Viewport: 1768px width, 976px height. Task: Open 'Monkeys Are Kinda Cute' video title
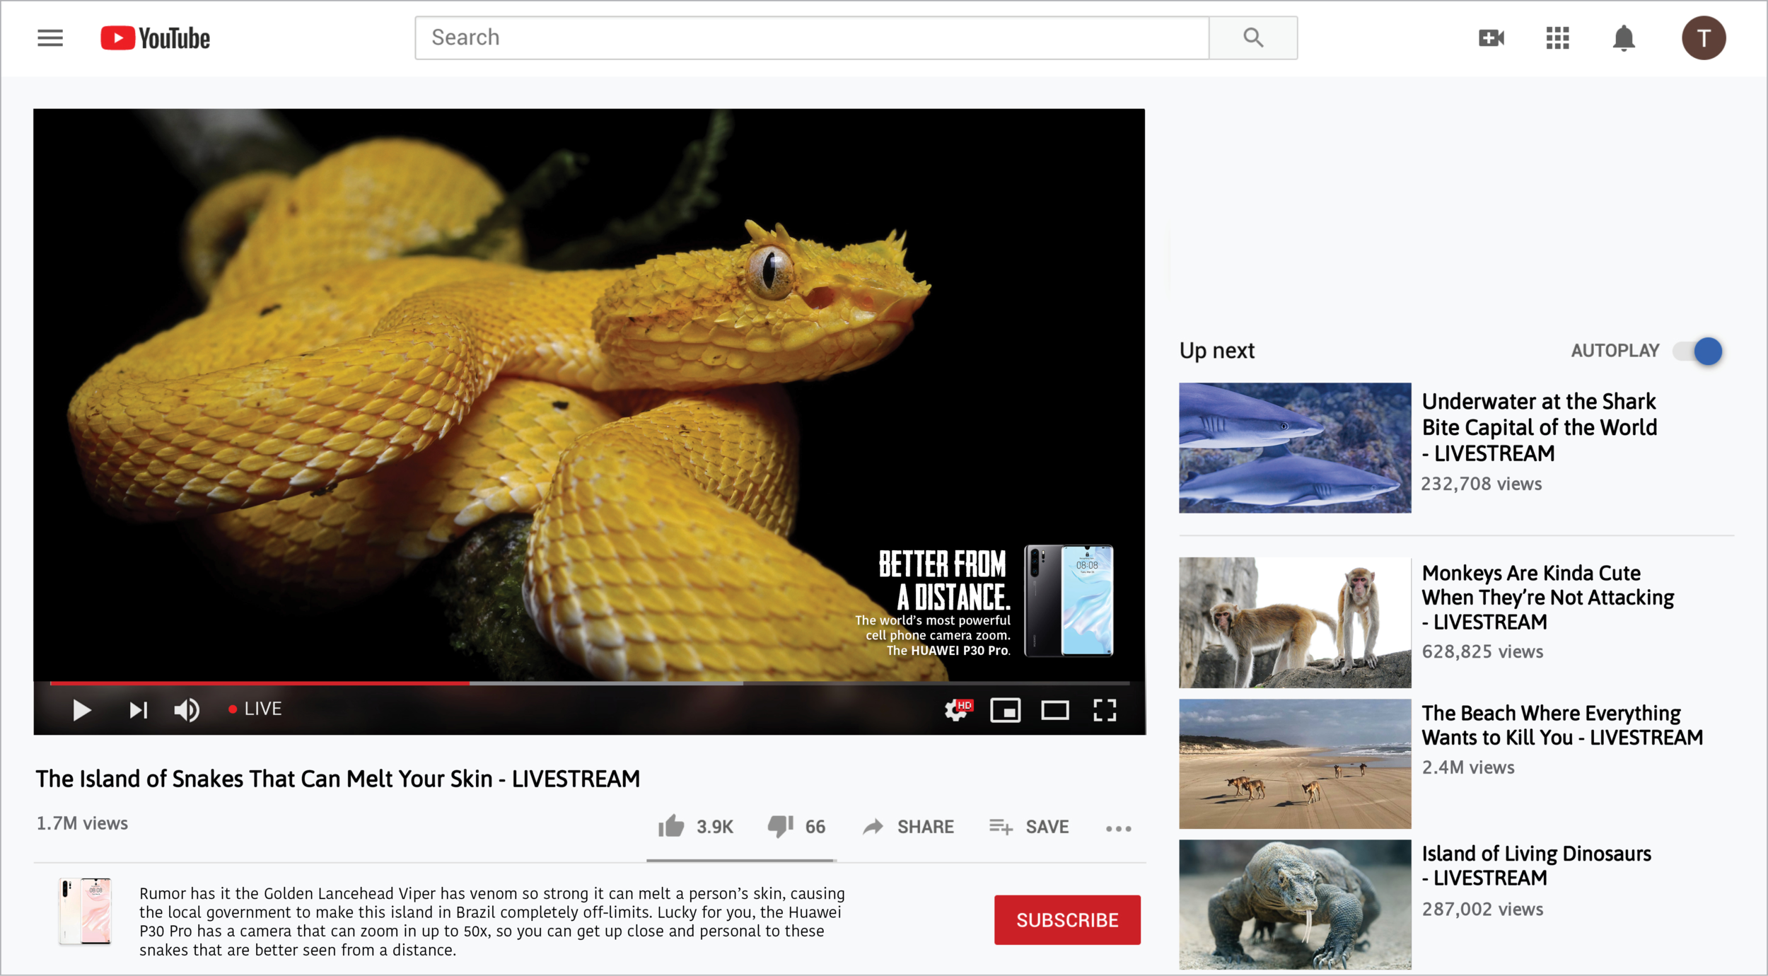pyautogui.click(x=1548, y=597)
